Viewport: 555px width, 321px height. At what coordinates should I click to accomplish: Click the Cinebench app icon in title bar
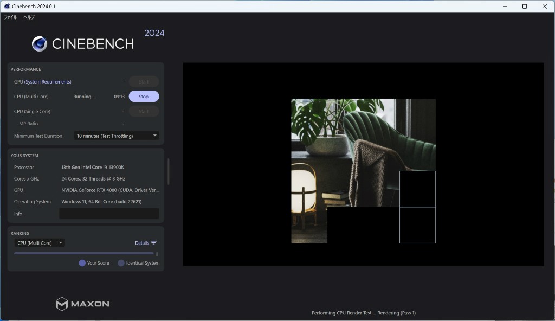tap(7, 7)
